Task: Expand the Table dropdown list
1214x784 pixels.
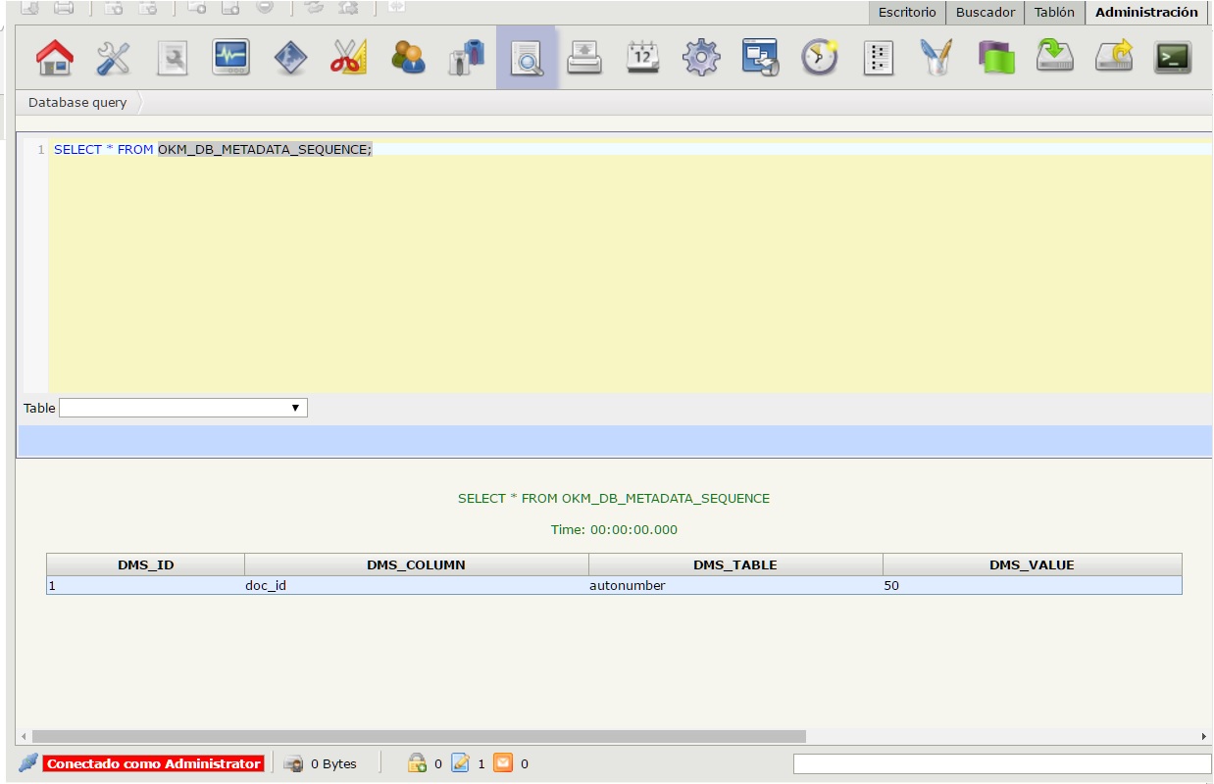Action: point(183,408)
